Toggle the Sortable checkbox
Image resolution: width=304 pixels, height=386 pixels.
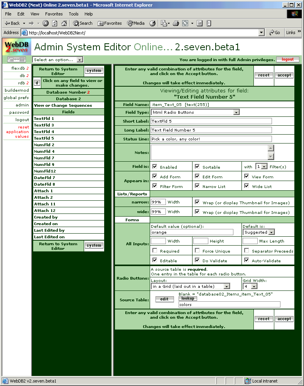[x=197, y=166]
